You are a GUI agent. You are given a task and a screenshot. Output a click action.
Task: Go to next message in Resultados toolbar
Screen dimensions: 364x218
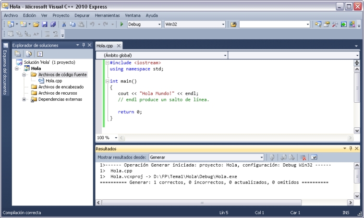click(291, 157)
